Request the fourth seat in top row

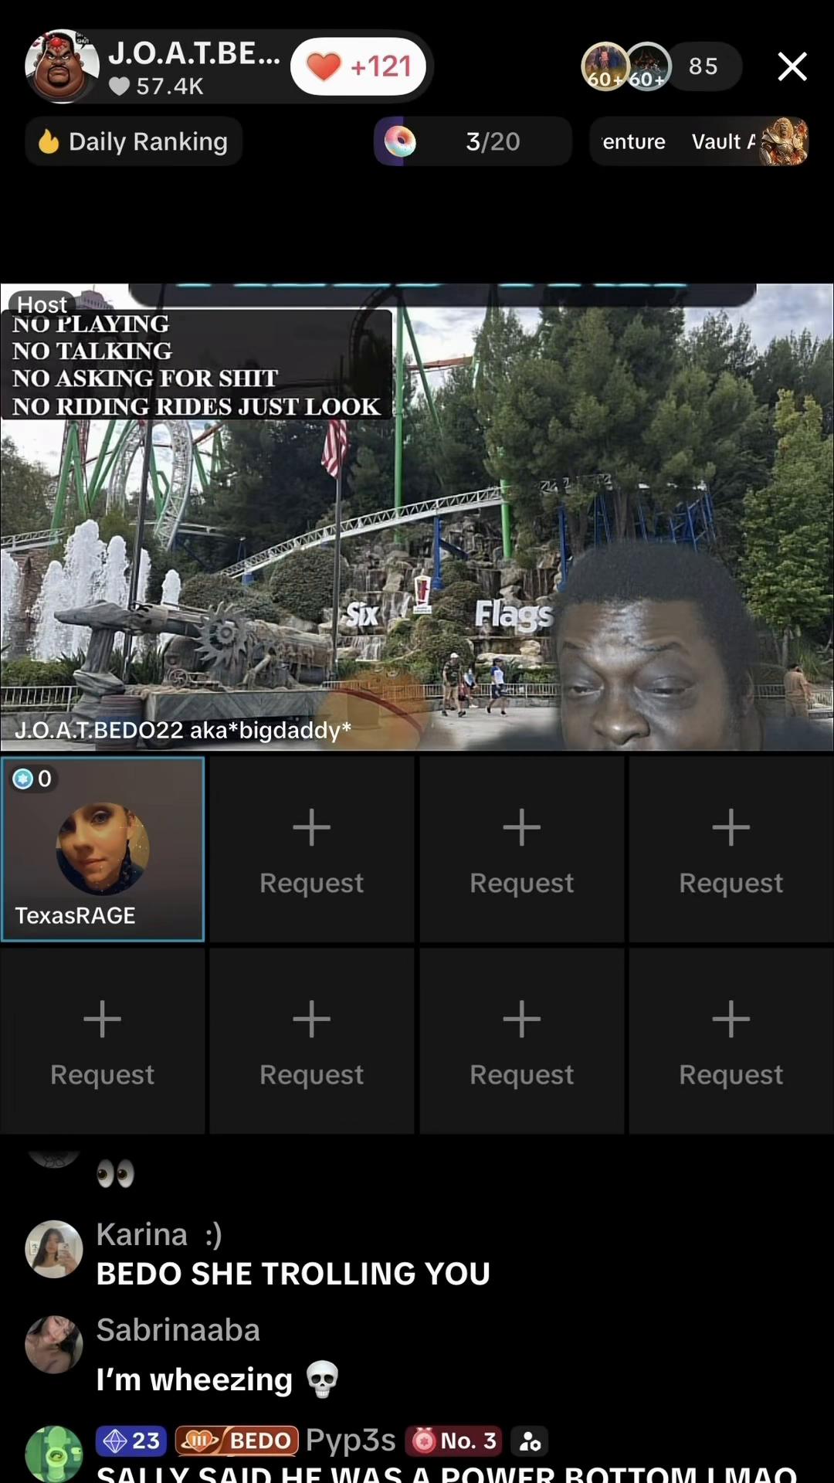731,849
